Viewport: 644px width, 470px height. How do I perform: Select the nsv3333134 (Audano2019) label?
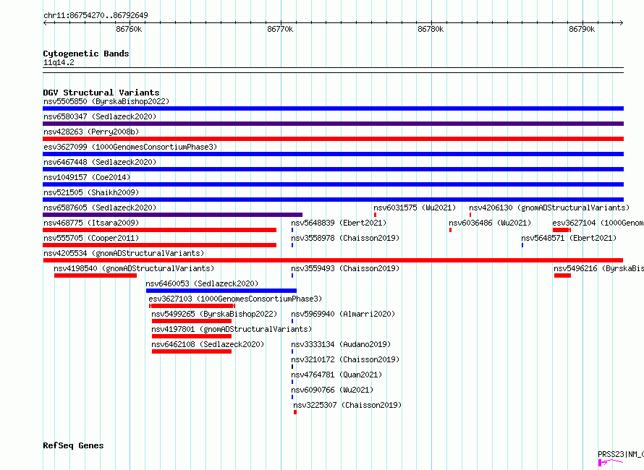click(x=341, y=344)
